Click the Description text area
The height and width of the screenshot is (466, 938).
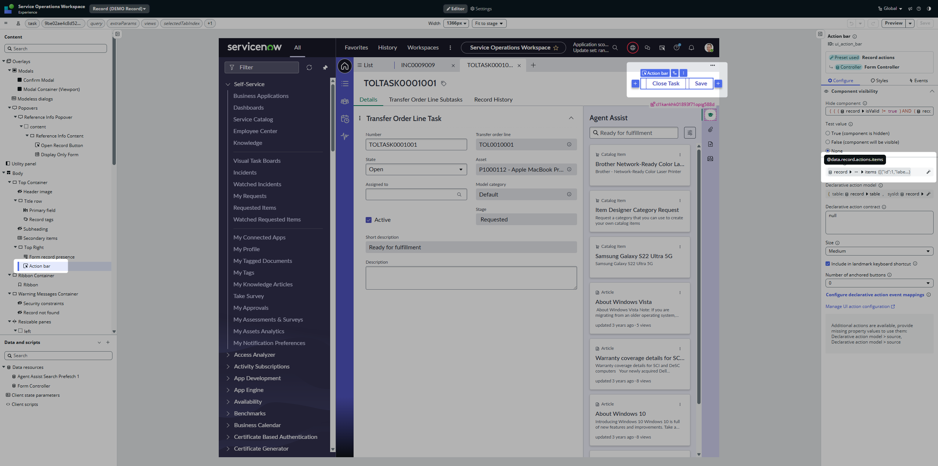pyautogui.click(x=471, y=278)
